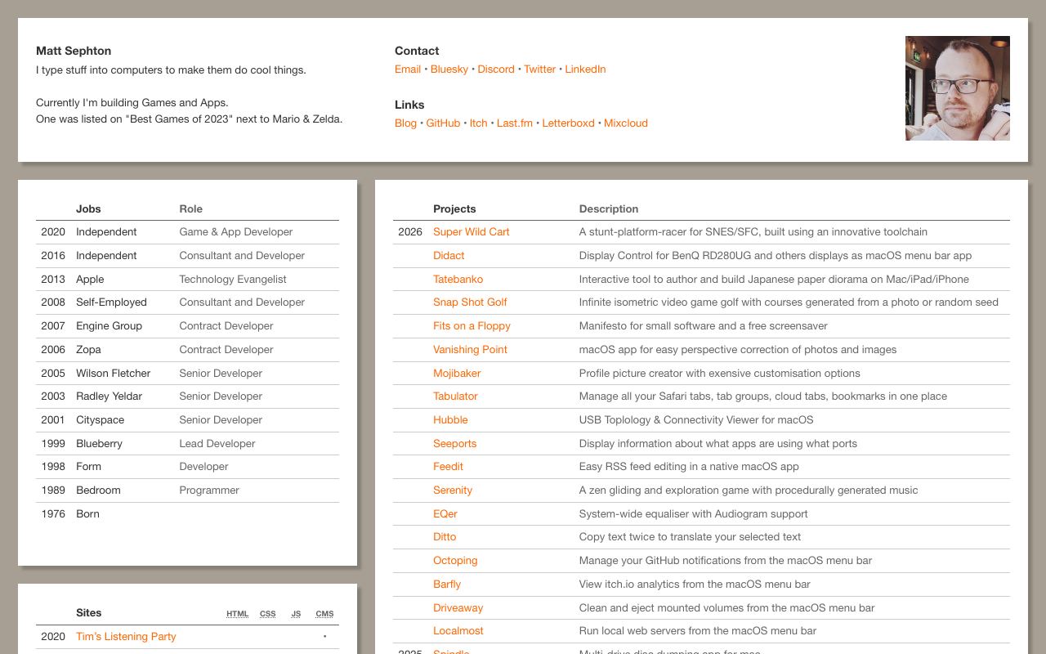This screenshot has width=1046, height=654.
Task: Go to the Serenity project link
Action: pos(453,490)
